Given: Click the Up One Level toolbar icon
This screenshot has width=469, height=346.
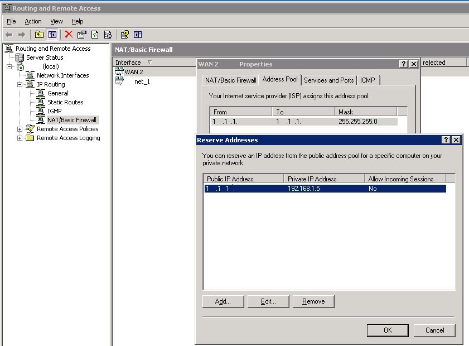Looking at the screenshot, I should pyautogui.click(x=39, y=35).
